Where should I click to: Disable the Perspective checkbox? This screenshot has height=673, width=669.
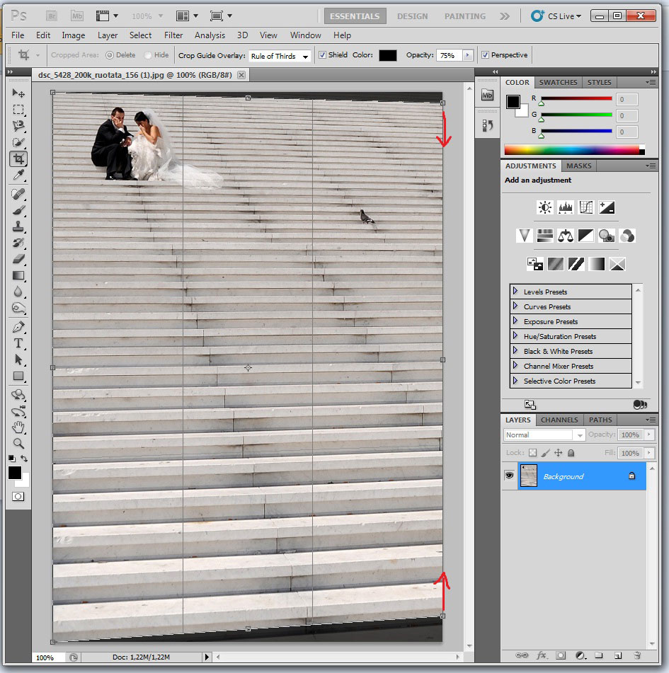[485, 55]
